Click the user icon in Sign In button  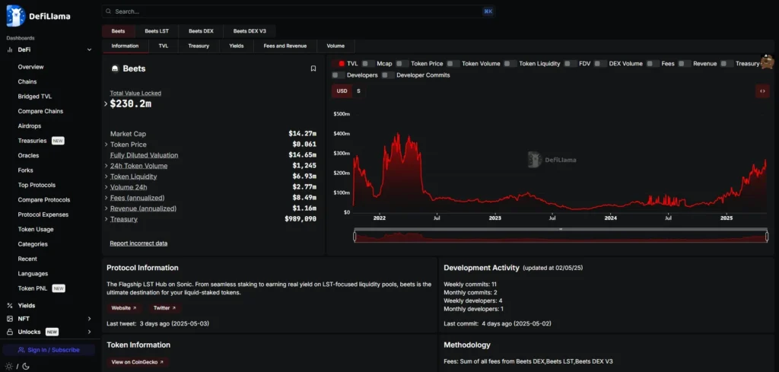coord(21,350)
